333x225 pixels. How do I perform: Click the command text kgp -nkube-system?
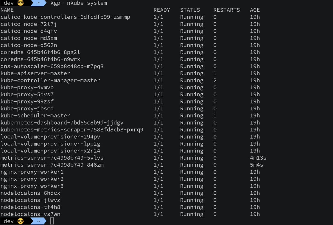point(79,3)
